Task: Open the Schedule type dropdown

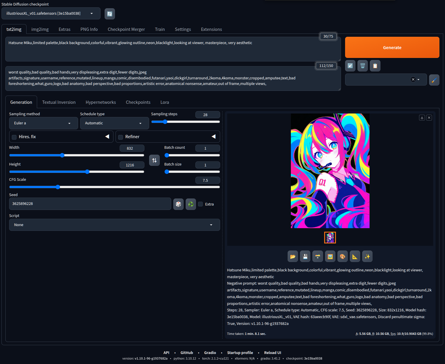Action: [115, 123]
